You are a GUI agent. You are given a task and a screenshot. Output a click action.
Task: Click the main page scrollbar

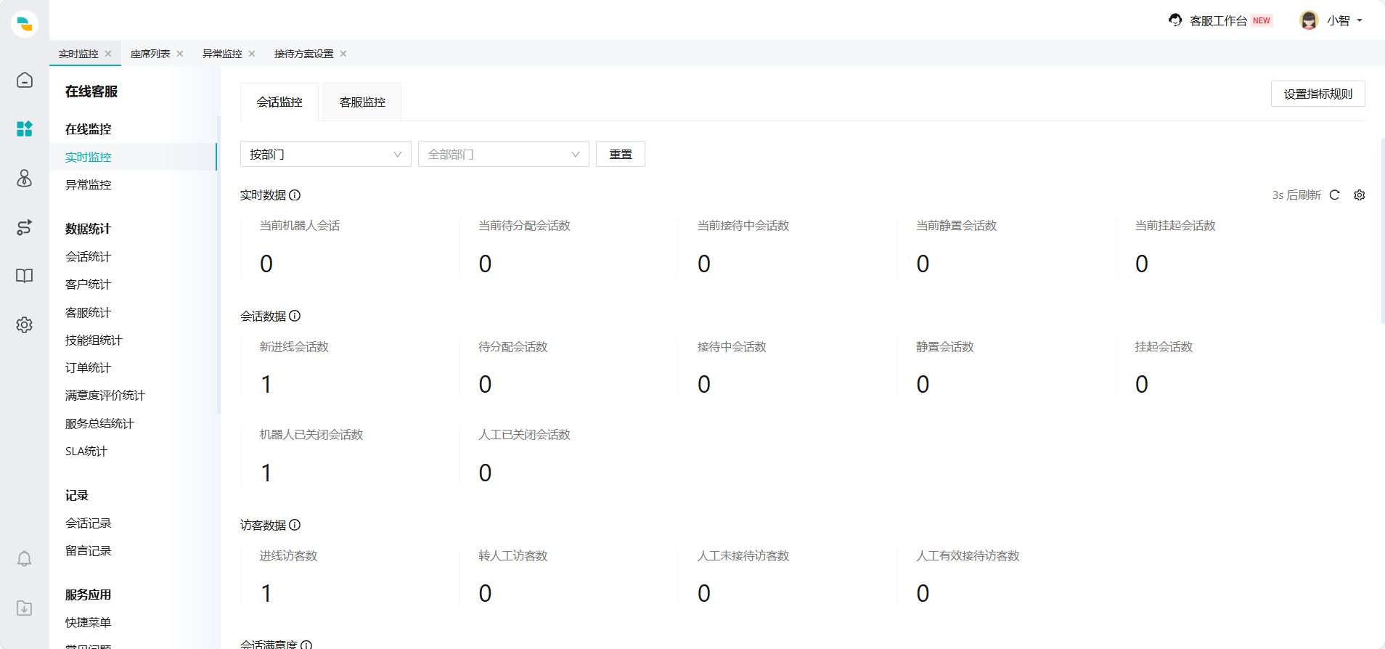pyautogui.click(x=1383, y=230)
